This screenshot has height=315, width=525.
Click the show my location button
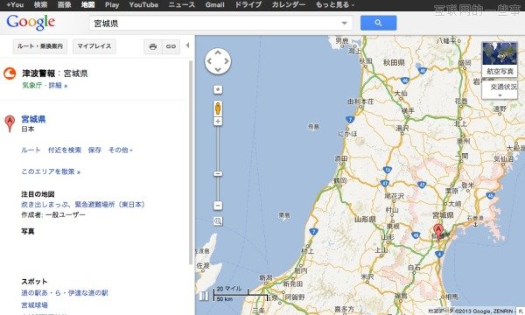tap(218, 89)
